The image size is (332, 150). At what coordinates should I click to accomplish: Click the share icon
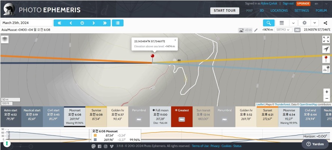click(325, 23)
